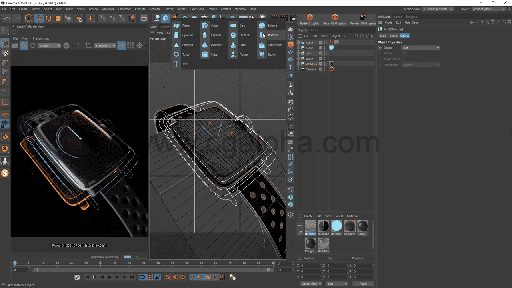Viewport: 512px width, 288px height.
Task: Play the animation forward
Action: pos(110,277)
